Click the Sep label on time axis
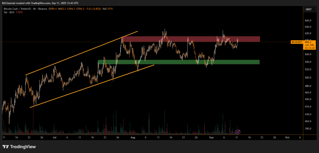This screenshot has width=319, height=153. (212, 137)
